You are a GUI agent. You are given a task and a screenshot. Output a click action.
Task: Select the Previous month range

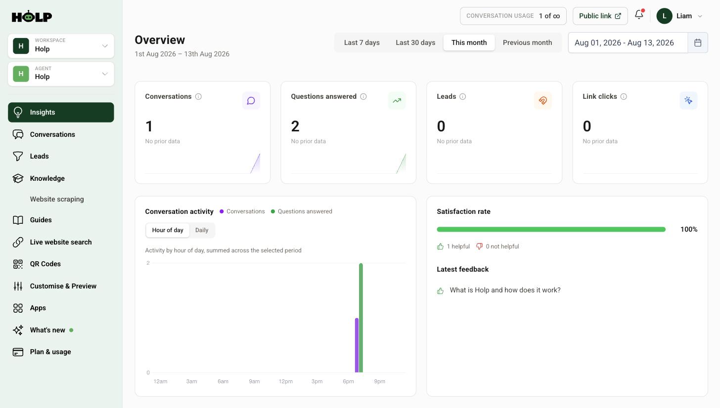(527, 42)
